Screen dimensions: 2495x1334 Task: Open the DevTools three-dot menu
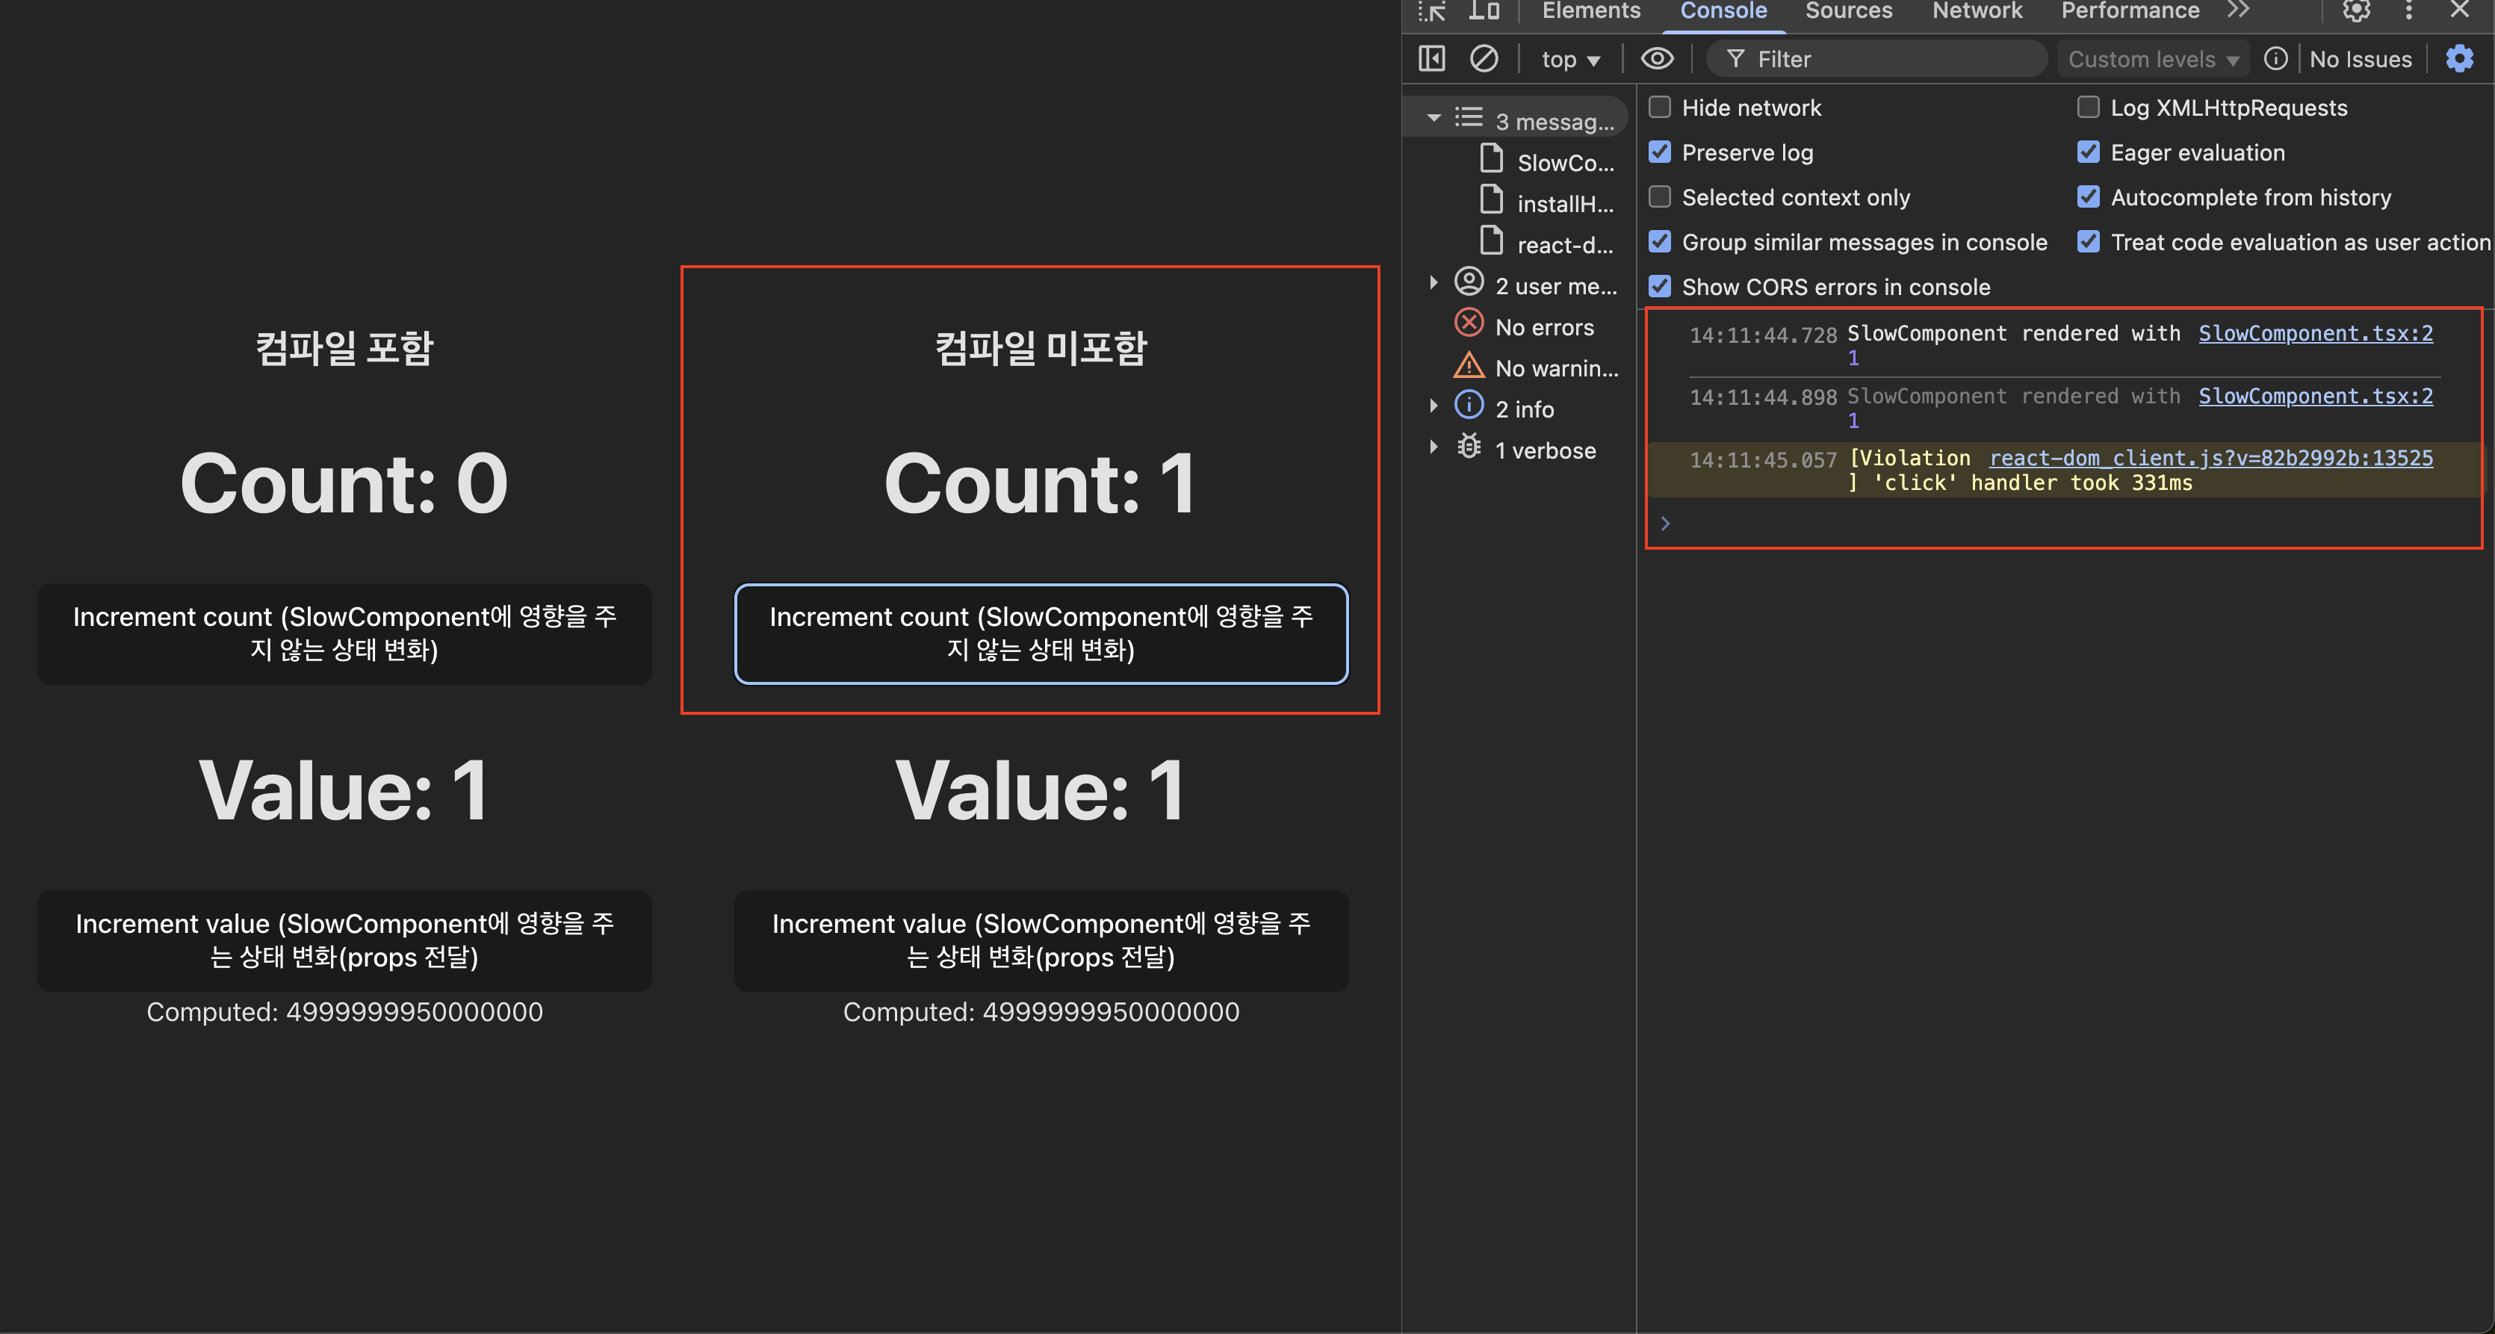pyautogui.click(x=2409, y=12)
